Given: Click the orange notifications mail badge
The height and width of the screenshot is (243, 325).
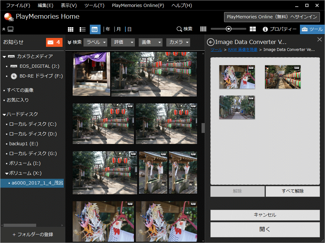Looking at the screenshot, I should pos(54,42).
